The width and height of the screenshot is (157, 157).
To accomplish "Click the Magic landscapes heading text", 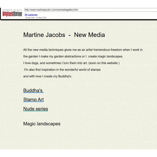I will point(42,124).
